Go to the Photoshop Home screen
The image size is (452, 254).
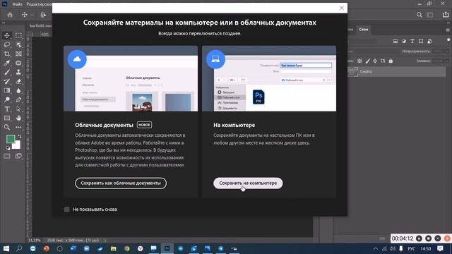(x=10, y=15)
